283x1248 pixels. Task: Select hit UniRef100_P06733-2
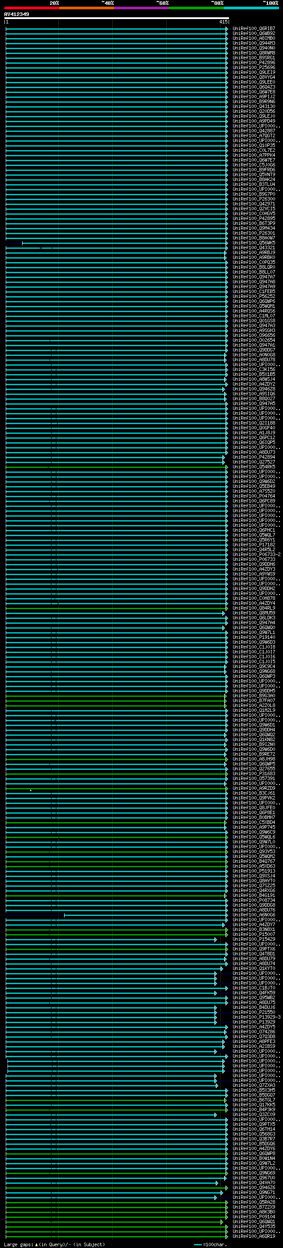click(256, 554)
